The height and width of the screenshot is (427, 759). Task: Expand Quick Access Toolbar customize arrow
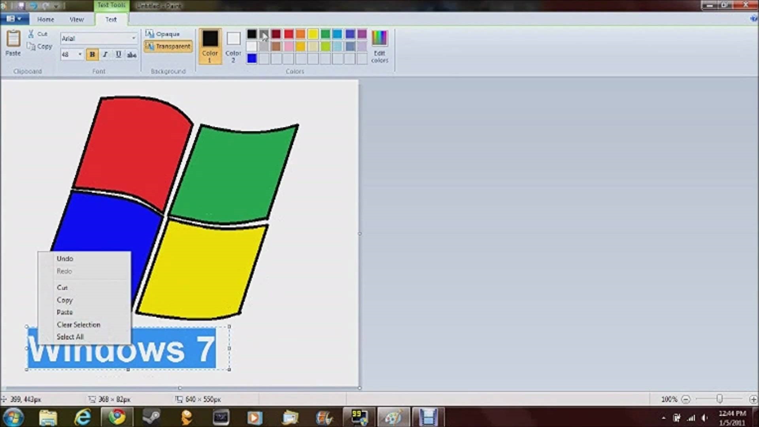[56, 6]
